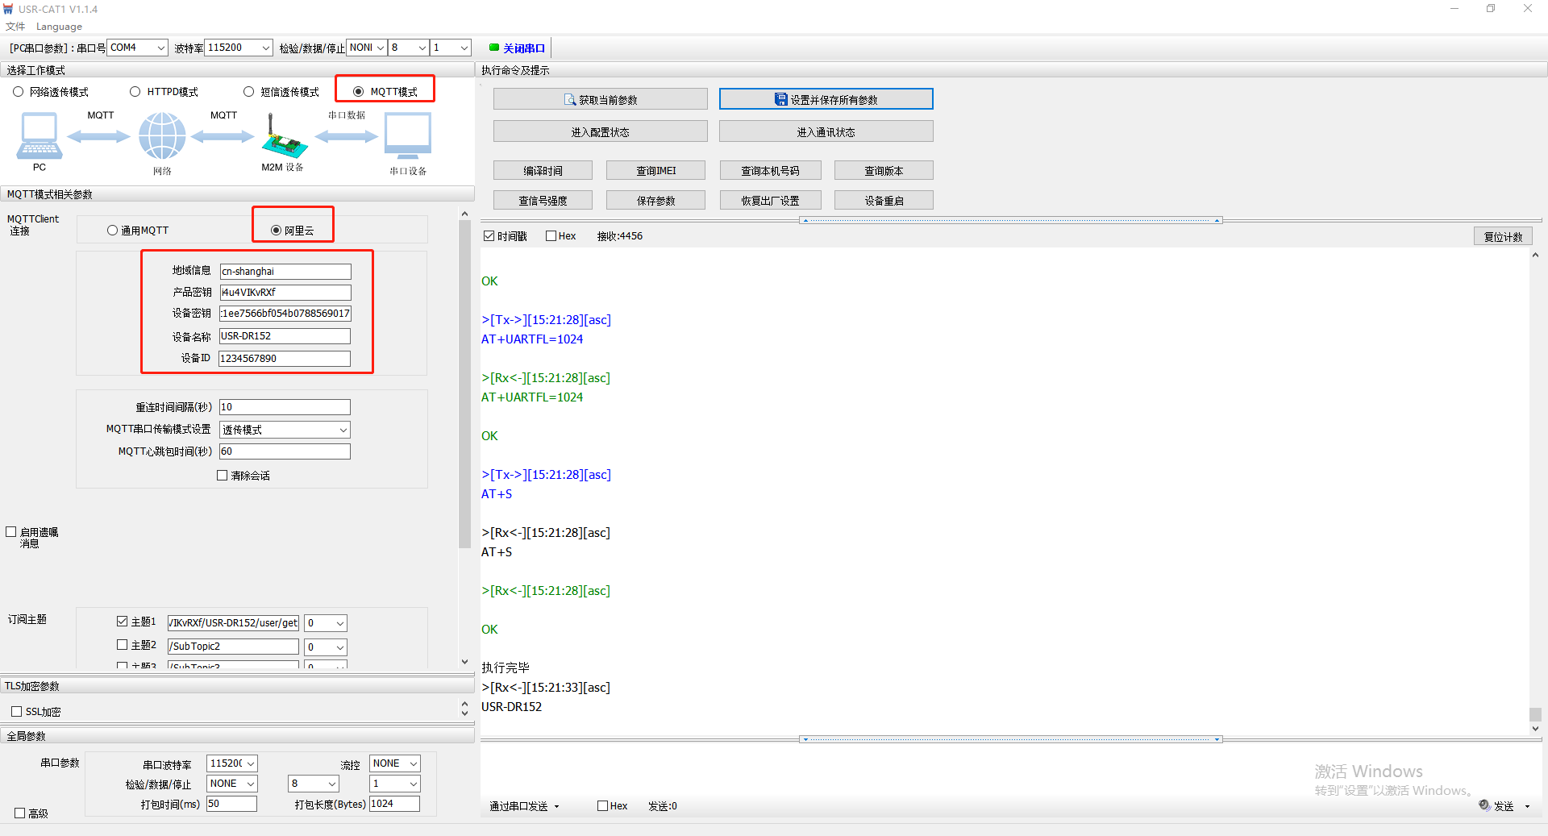Toggle the Hex checkbox in receive panel
The image size is (1548, 836).
click(x=551, y=236)
